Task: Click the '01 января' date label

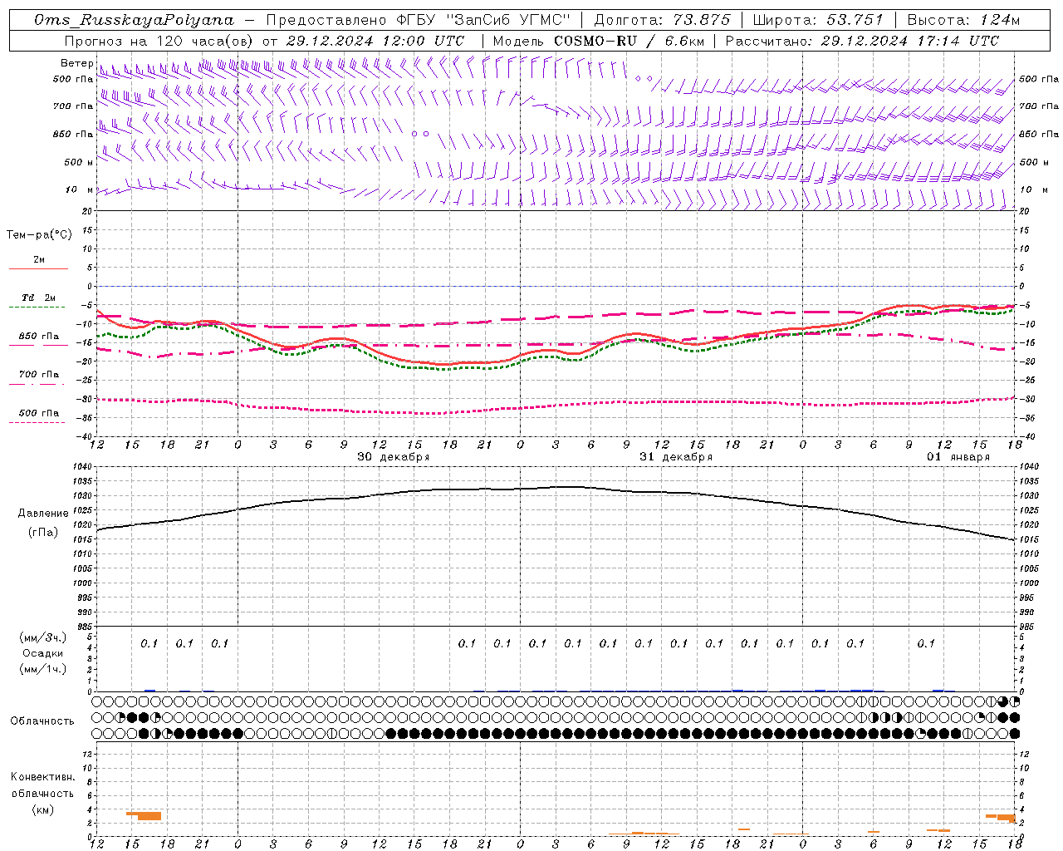Action: point(958,457)
